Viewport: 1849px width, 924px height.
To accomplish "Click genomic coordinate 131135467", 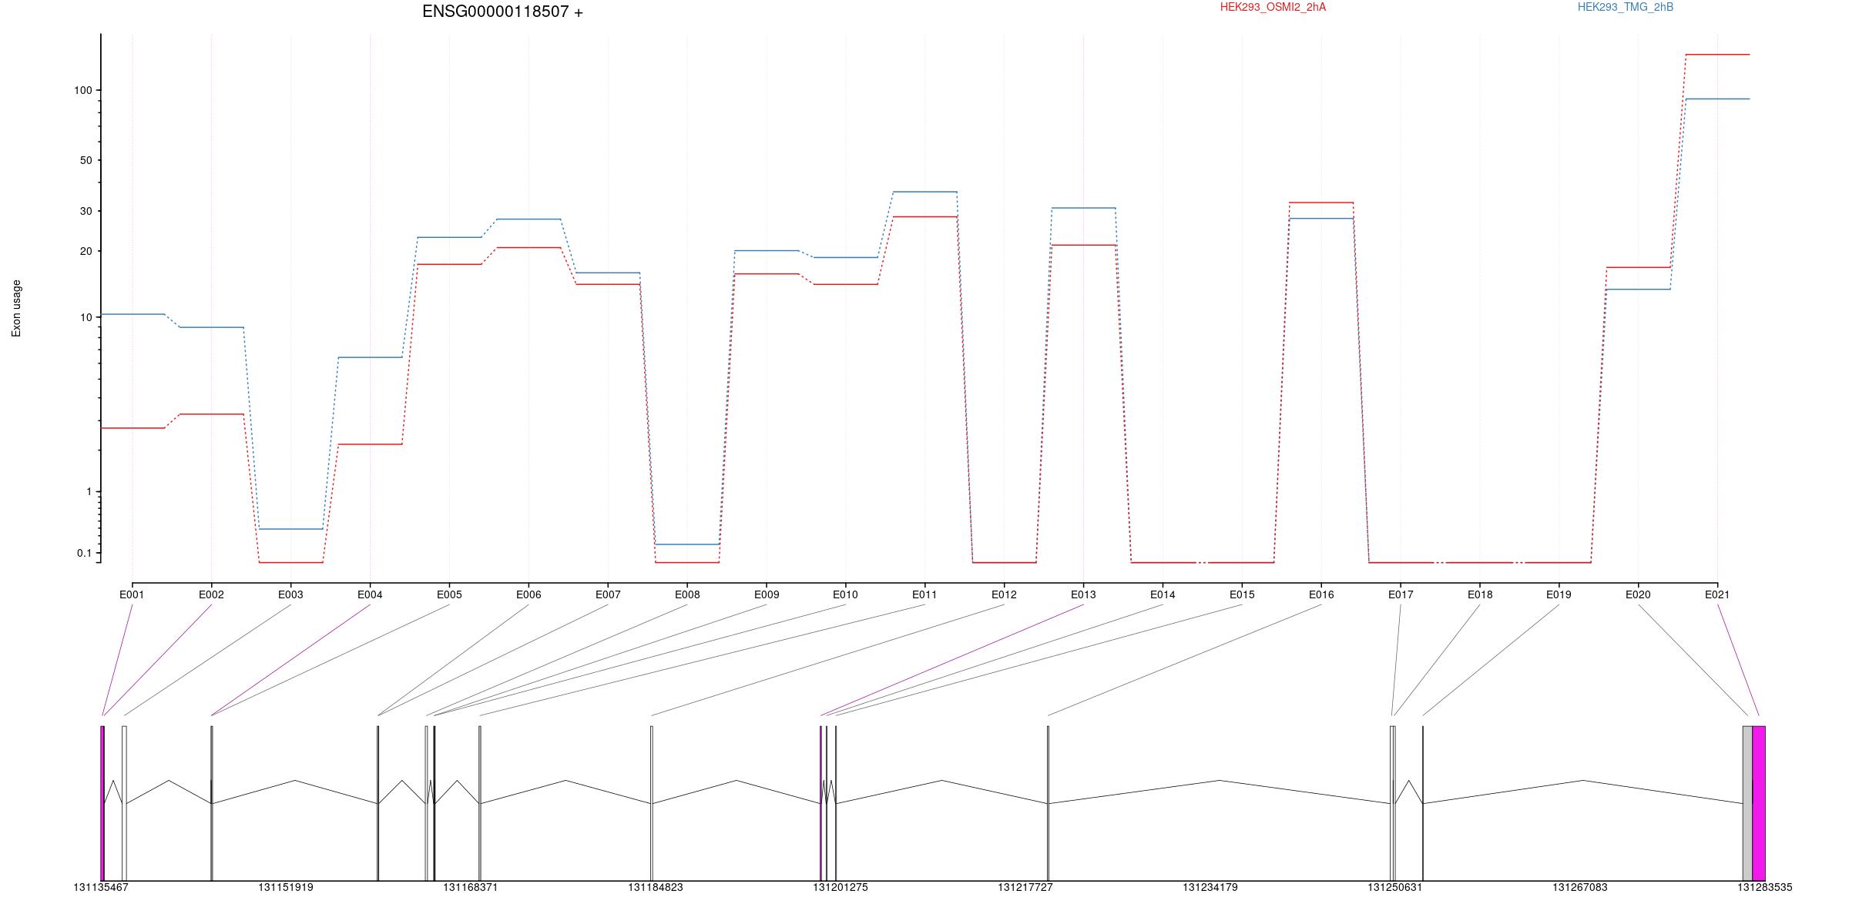I will 101,887.
